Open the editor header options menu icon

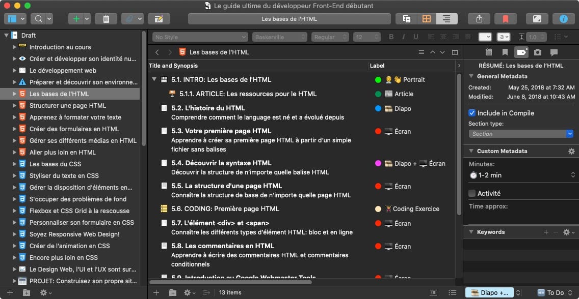pyautogui.click(x=422, y=52)
